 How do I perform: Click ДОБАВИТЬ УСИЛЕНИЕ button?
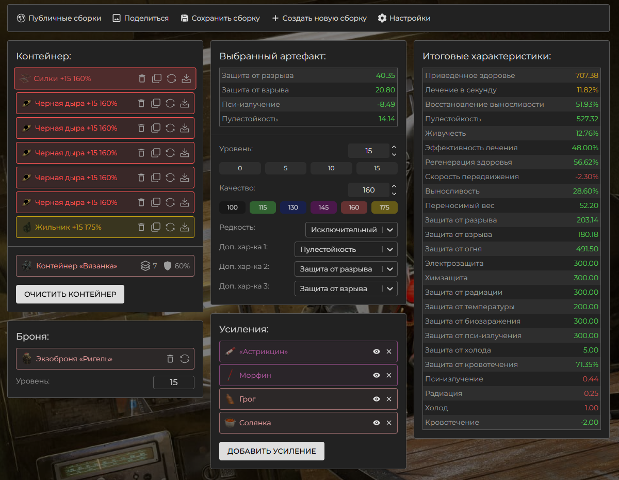271,451
